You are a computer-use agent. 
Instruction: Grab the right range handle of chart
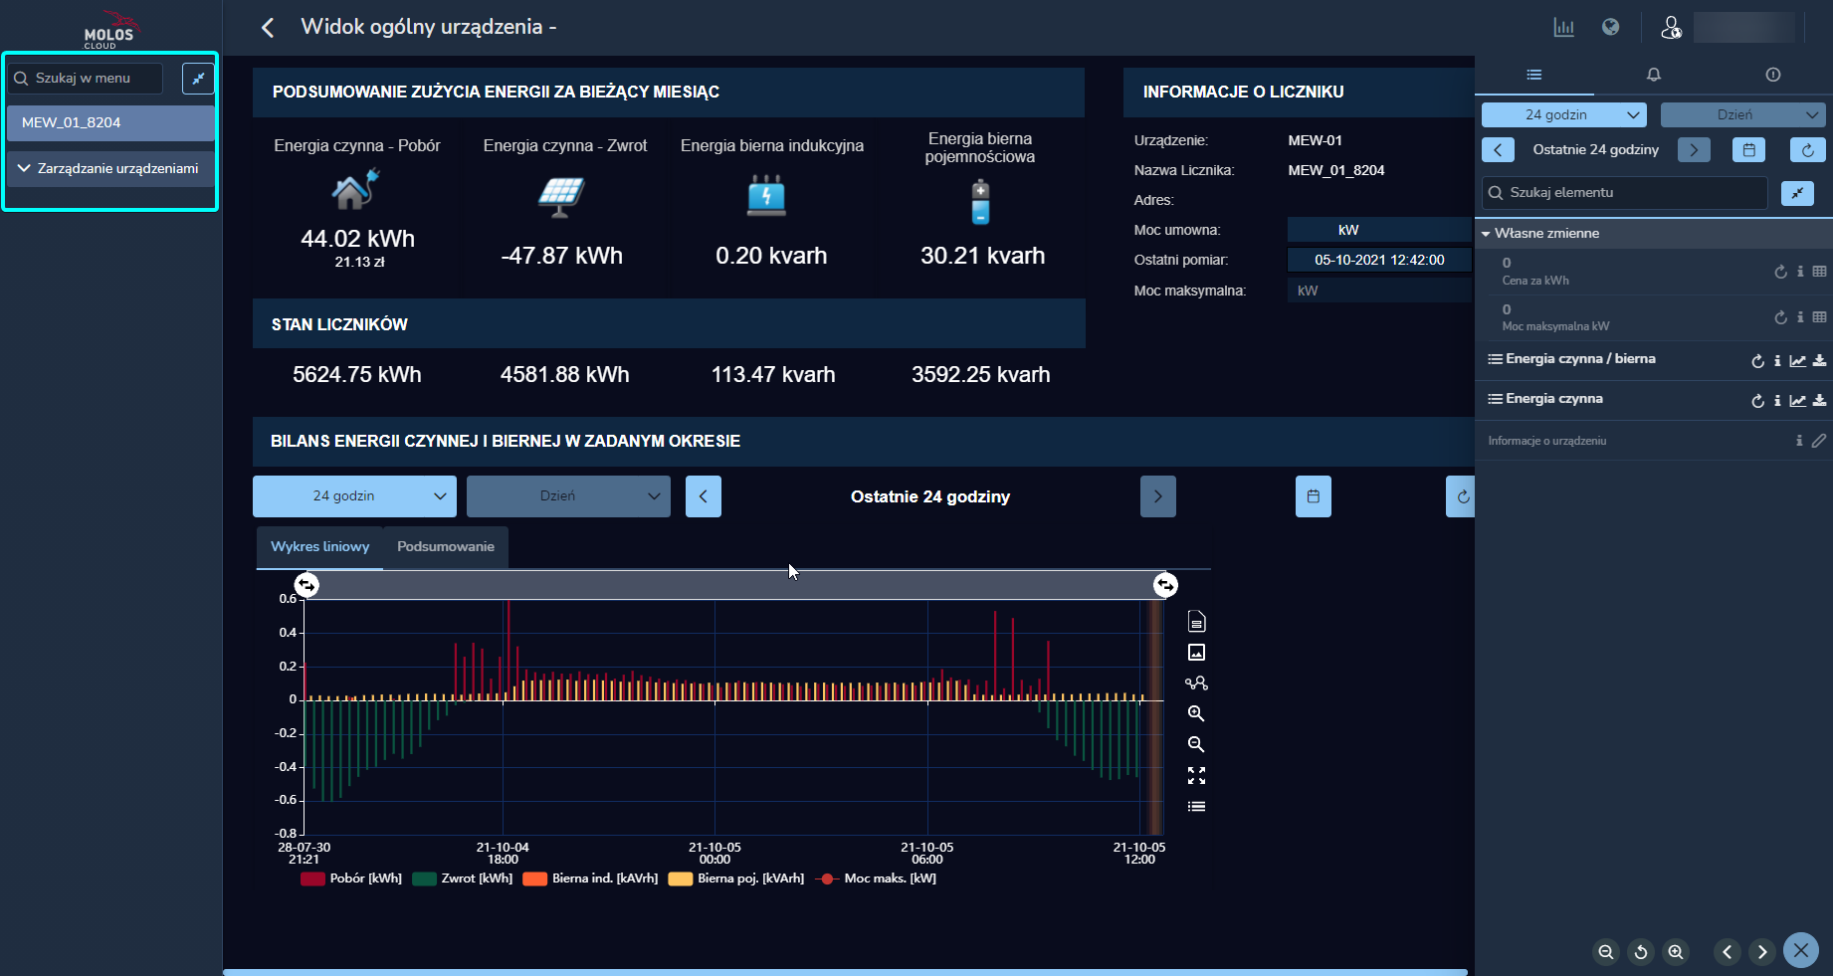(x=1165, y=585)
